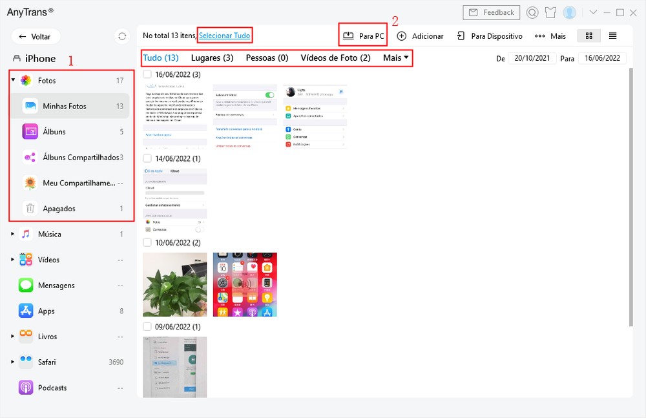Image resolution: width=646 pixels, height=418 pixels.
Task: Expand the Música tree section
Action: pyautogui.click(x=13, y=234)
